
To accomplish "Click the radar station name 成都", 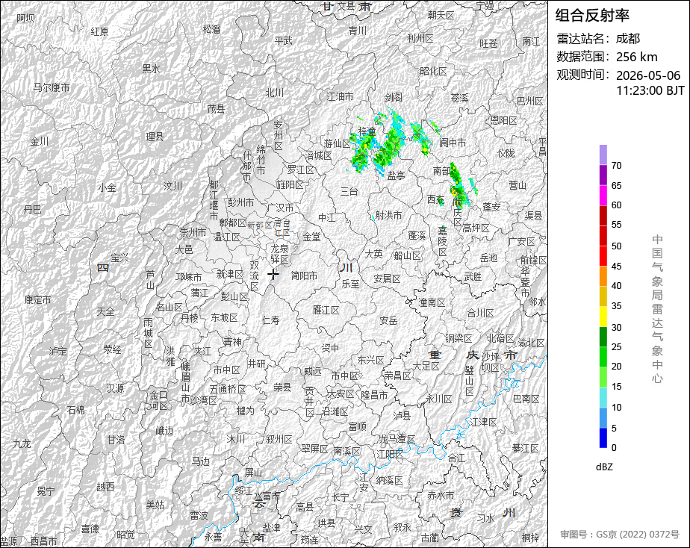I will pos(627,39).
